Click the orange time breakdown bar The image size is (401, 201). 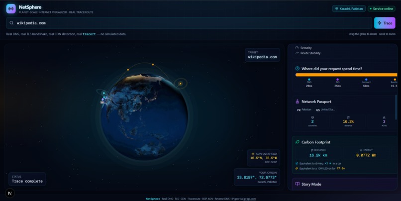point(346,75)
